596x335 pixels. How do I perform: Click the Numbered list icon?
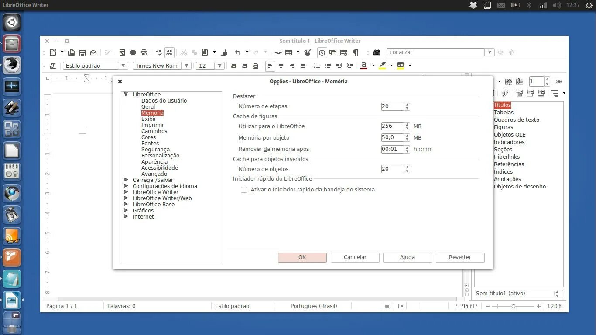pos(317,66)
